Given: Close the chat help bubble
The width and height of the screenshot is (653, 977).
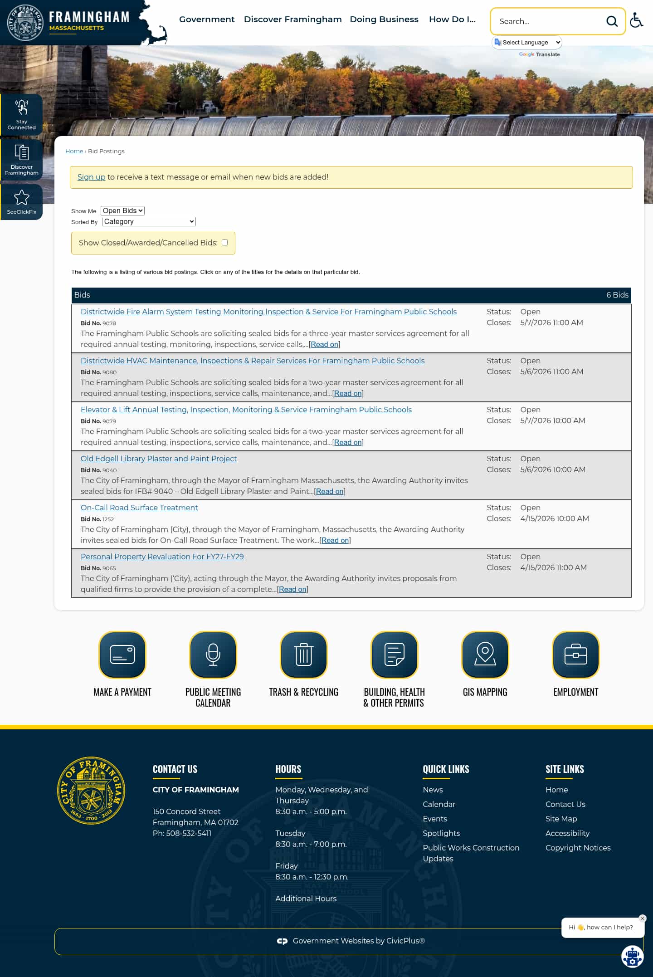Looking at the screenshot, I should pyautogui.click(x=642, y=918).
